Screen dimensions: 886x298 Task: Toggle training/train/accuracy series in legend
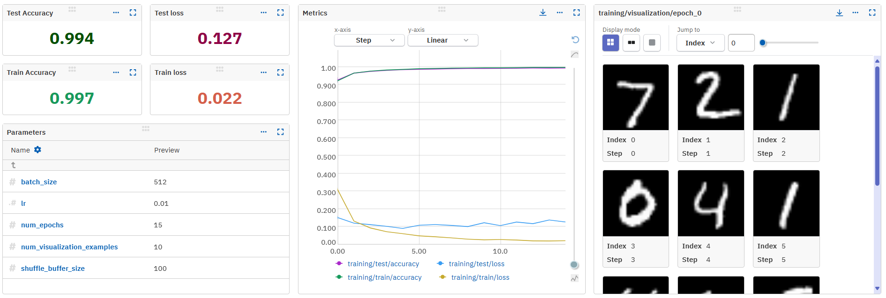pyautogui.click(x=379, y=277)
